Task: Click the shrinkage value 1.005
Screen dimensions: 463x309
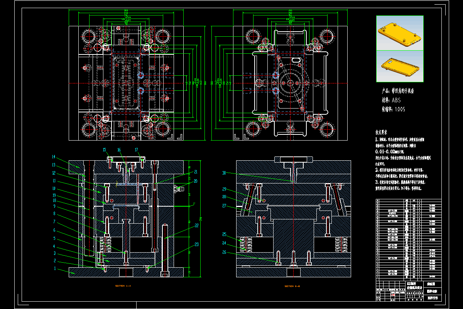Action: (x=400, y=109)
